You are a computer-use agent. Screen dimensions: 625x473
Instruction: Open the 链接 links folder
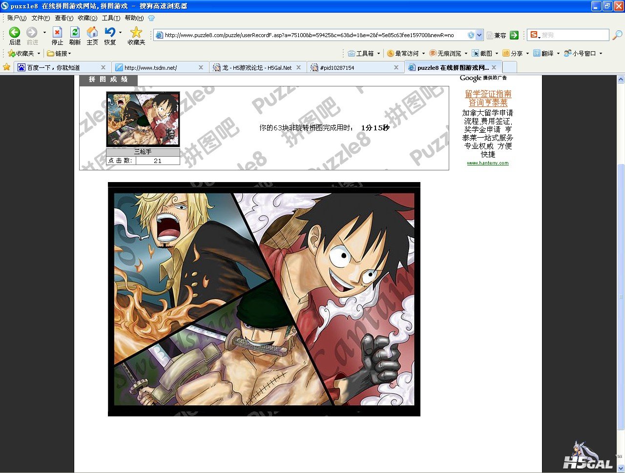pos(58,53)
